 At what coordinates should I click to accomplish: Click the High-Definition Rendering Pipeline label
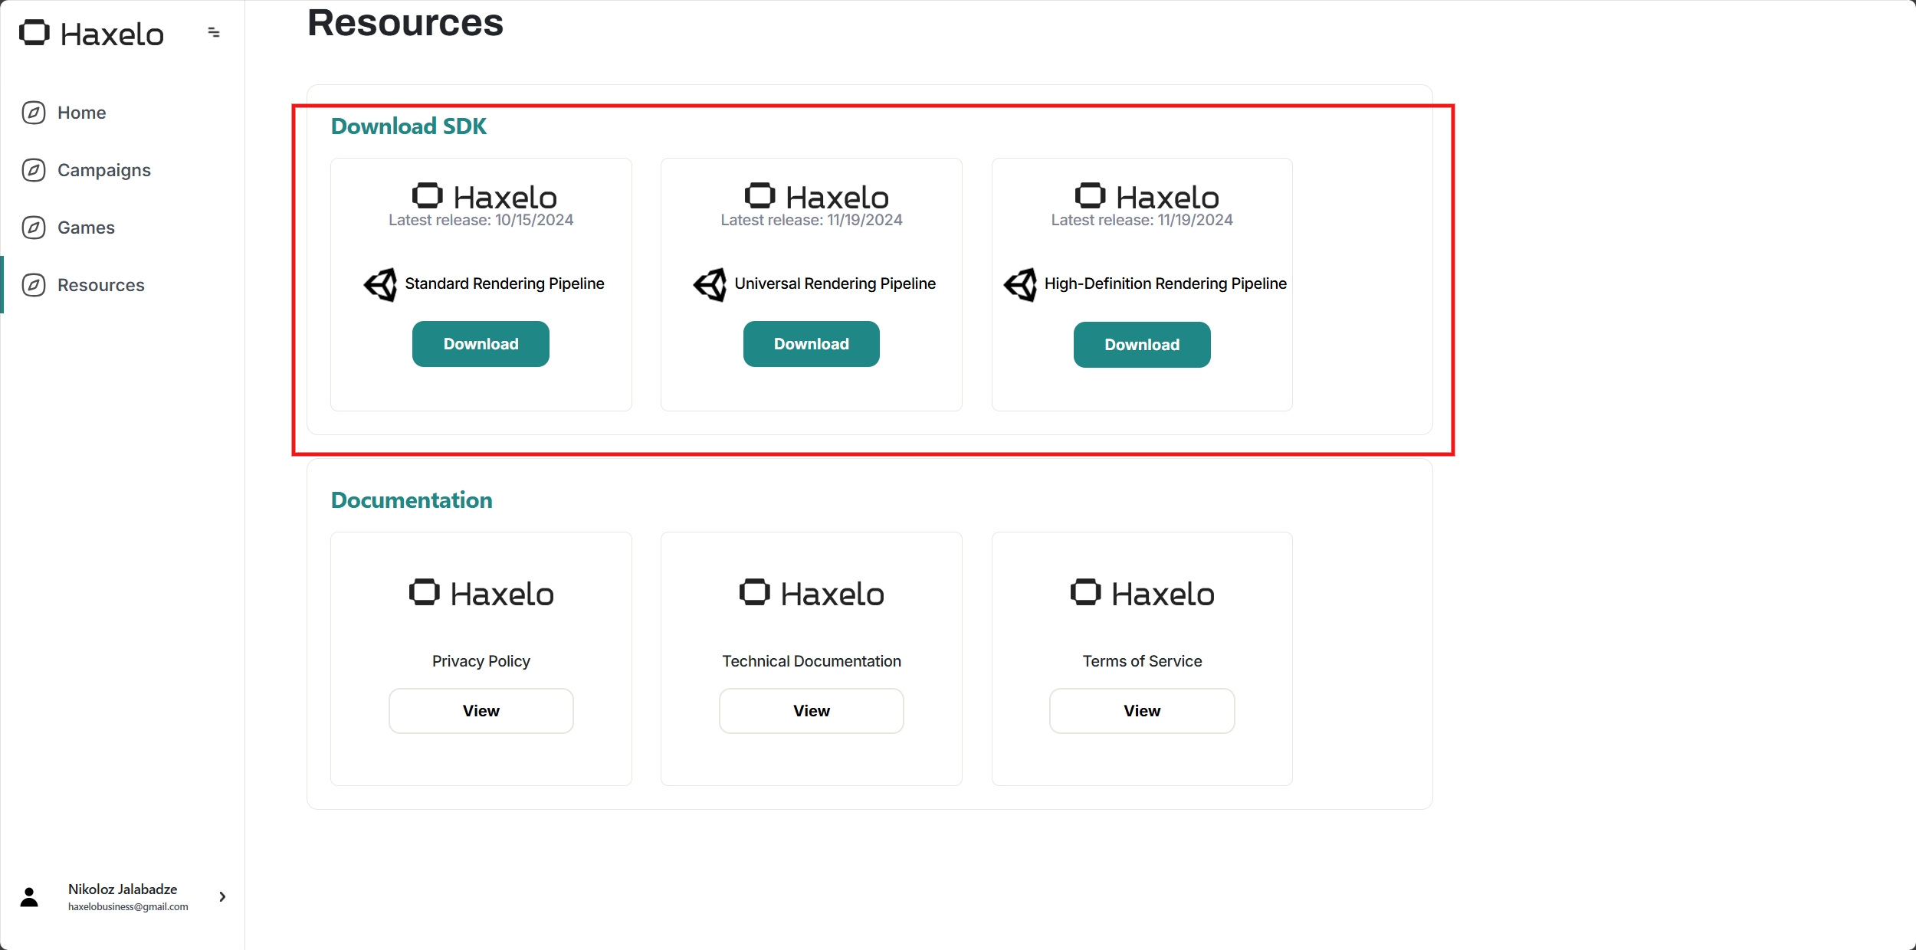click(x=1165, y=283)
